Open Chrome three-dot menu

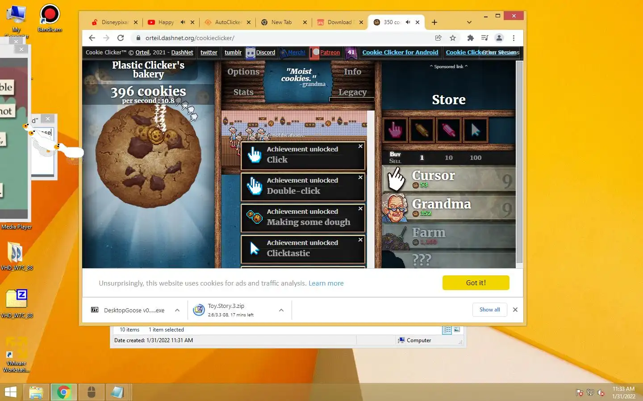[514, 38]
